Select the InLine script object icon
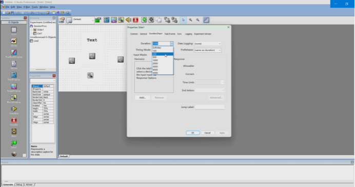The height and width of the screenshot is (187, 355). 14,64
